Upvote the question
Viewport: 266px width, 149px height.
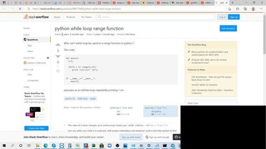(x=58, y=45)
